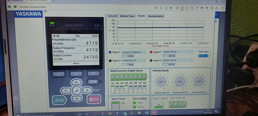Toggle the Main Power switch
Image resolution: width=258 pixels, height=116 pixels.
point(116,106)
